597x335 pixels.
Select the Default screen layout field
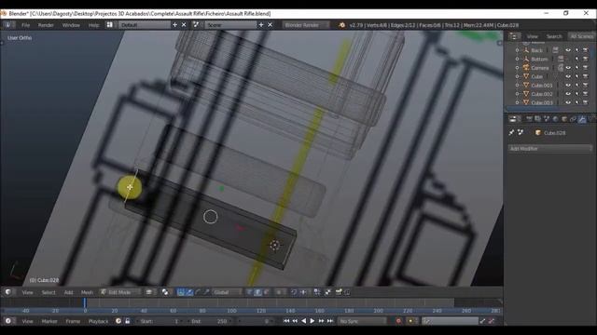coord(145,25)
